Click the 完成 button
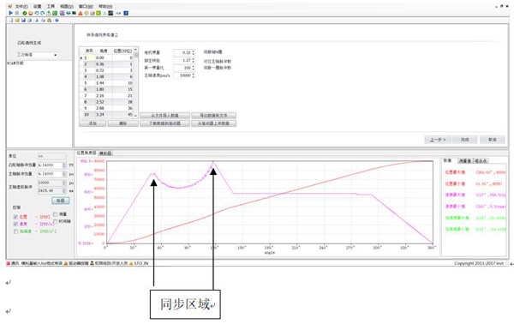Viewport: 514px width, 324px height. coord(465,140)
